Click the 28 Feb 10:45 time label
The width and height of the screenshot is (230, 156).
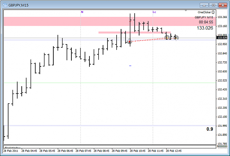tap(138, 151)
